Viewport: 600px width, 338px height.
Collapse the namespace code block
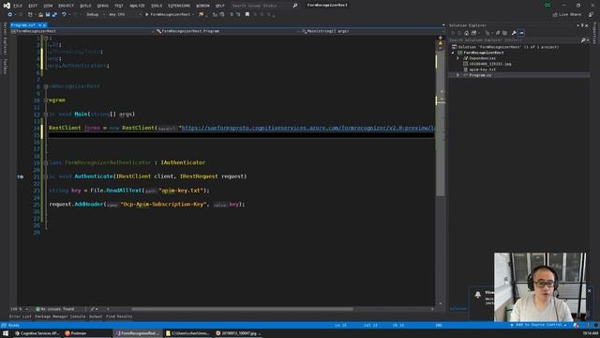coord(46,86)
